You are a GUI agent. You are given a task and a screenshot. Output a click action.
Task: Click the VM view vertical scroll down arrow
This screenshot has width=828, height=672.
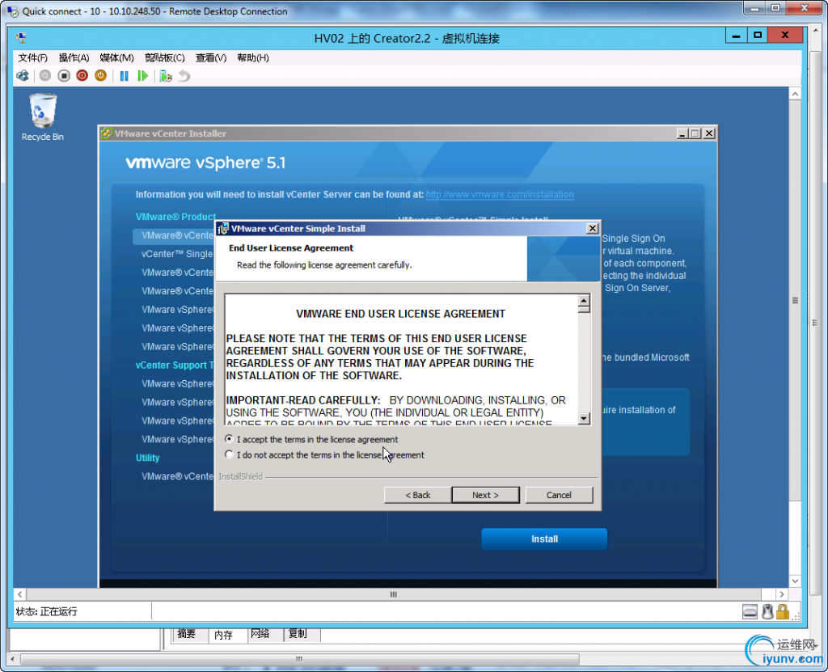[x=796, y=581]
